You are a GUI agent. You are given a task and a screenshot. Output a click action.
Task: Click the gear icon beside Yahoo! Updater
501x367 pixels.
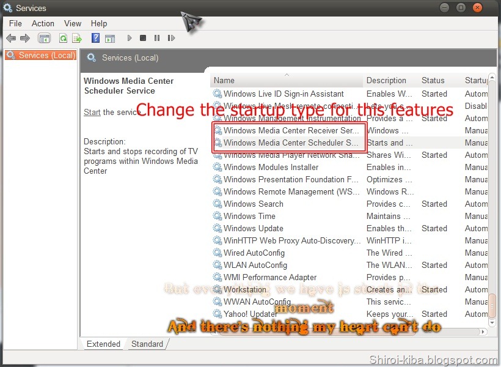point(218,314)
